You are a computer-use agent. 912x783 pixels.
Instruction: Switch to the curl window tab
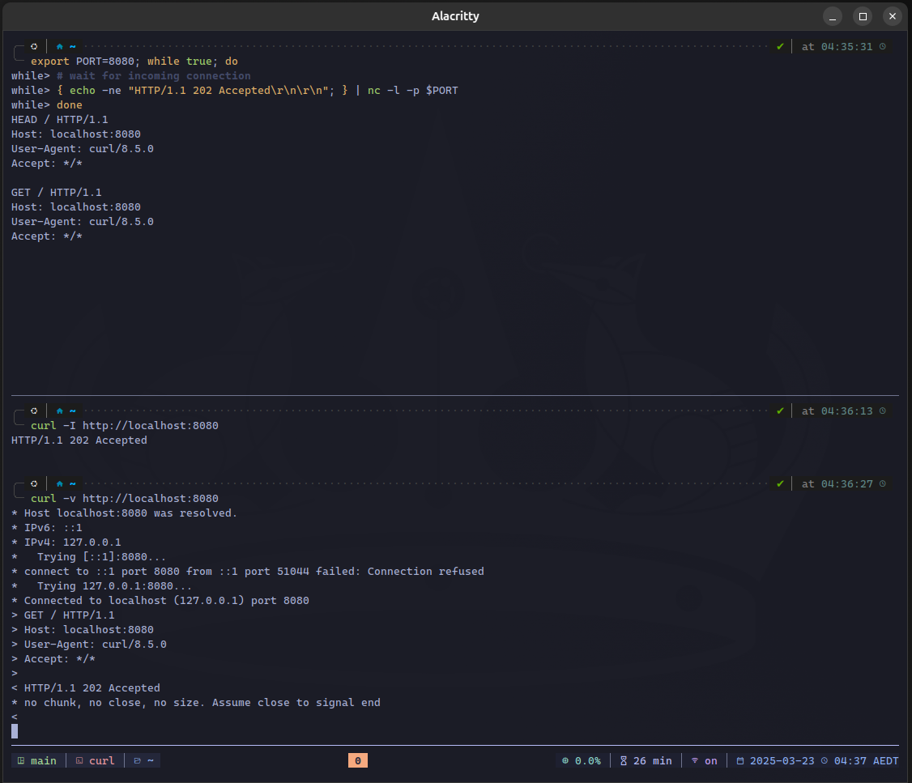click(102, 760)
